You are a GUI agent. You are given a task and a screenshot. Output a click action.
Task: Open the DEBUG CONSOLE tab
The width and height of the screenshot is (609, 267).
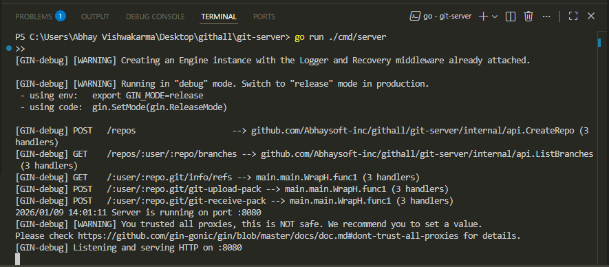coord(156,17)
